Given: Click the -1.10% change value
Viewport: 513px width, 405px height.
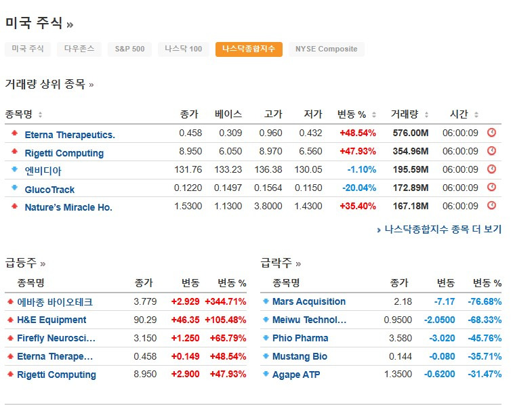Looking at the screenshot, I should (361, 169).
